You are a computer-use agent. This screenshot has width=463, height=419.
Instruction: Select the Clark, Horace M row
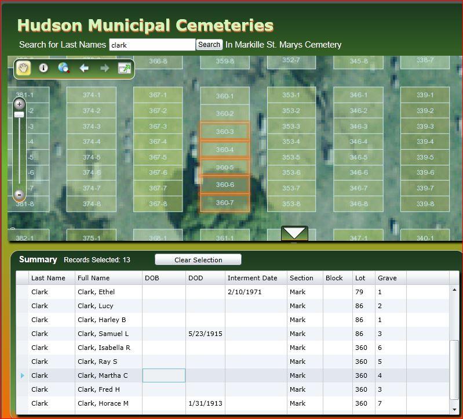[x=103, y=403]
